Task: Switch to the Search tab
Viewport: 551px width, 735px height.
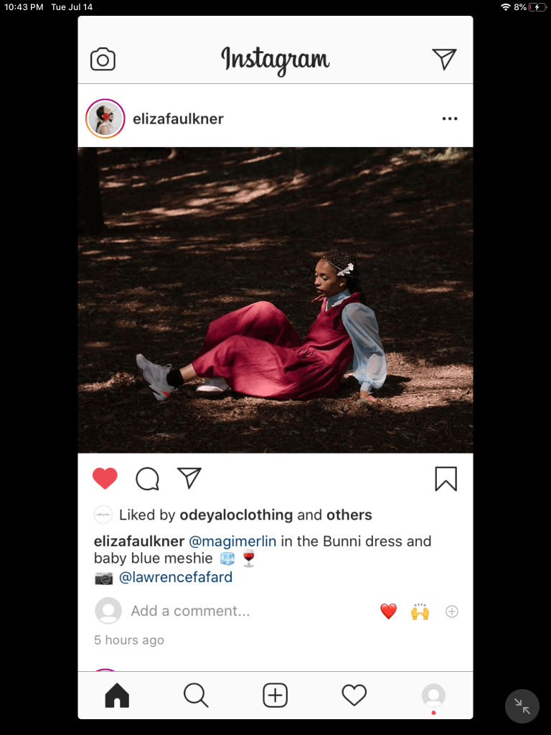Action: tap(196, 695)
